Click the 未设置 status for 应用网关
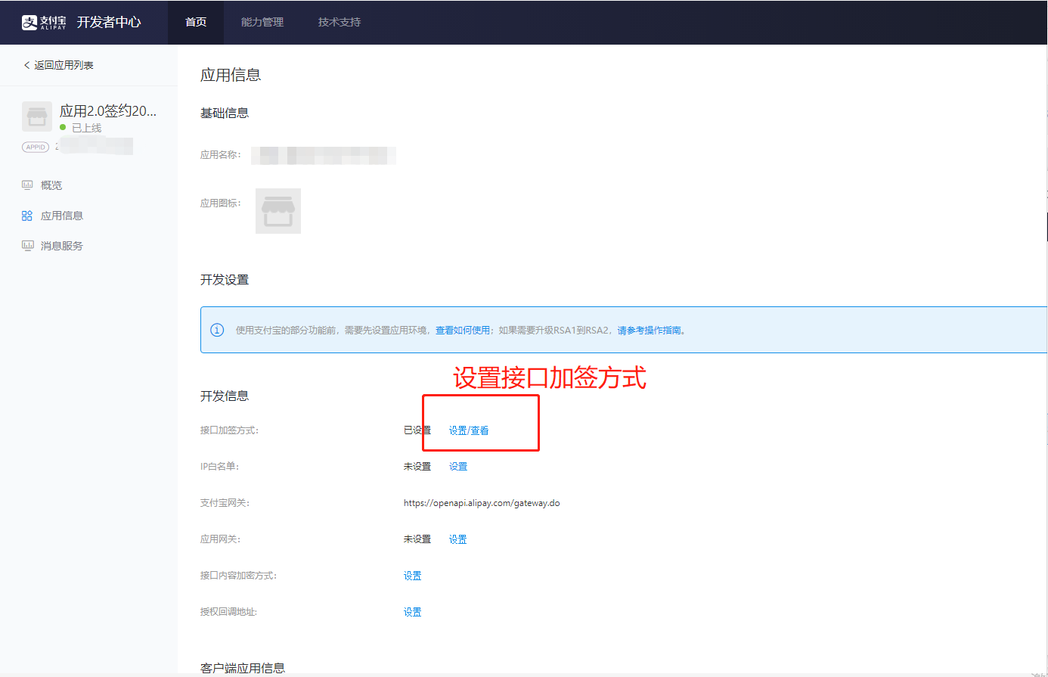The image size is (1048, 677). tap(417, 539)
